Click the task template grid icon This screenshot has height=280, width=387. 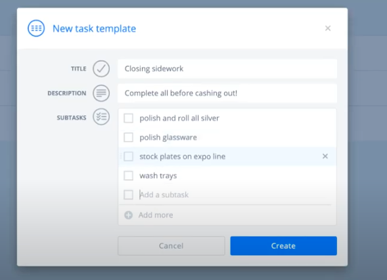tap(36, 28)
